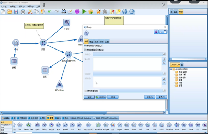208x134 pixels.
Task: Select the BP x Drug graph node
Action: (x=60, y=84)
